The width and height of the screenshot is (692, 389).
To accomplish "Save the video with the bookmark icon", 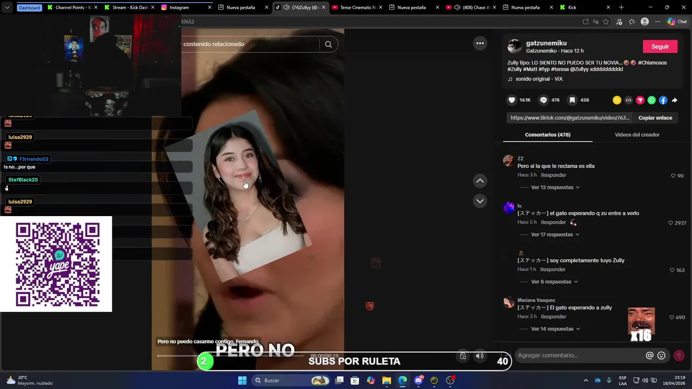I will point(572,100).
